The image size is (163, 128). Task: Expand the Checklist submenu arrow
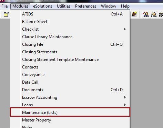click(x=125, y=29)
